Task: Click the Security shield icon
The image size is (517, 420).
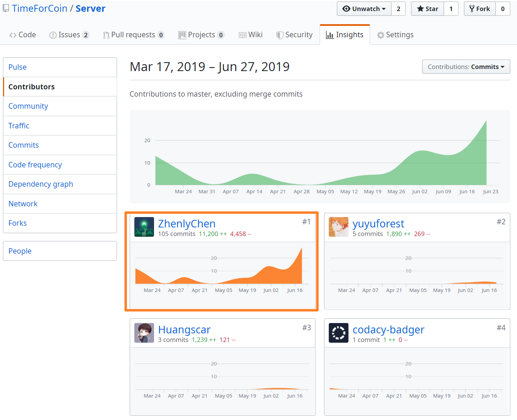Action: [x=280, y=35]
